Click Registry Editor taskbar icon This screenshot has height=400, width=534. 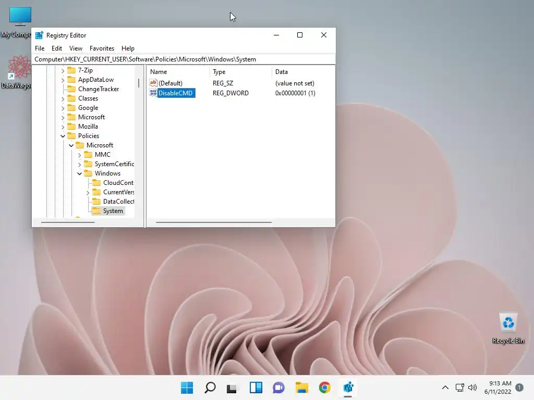pyautogui.click(x=348, y=387)
